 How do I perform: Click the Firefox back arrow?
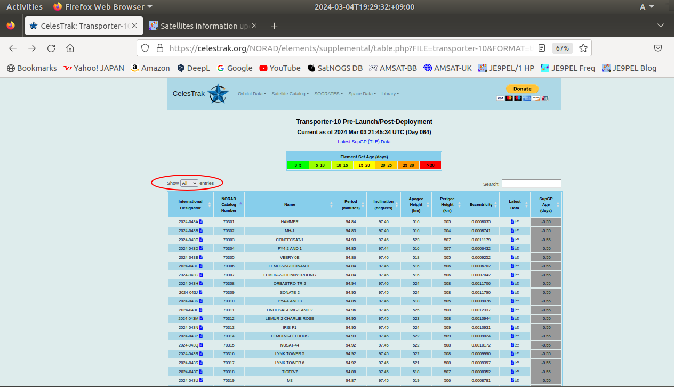pos(13,48)
